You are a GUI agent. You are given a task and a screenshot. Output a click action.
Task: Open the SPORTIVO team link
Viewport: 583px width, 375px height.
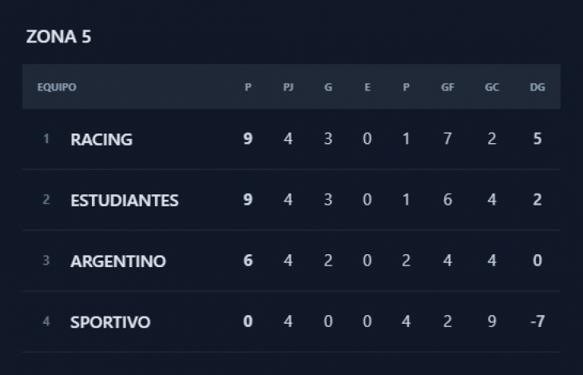click(x=110, y=322)
